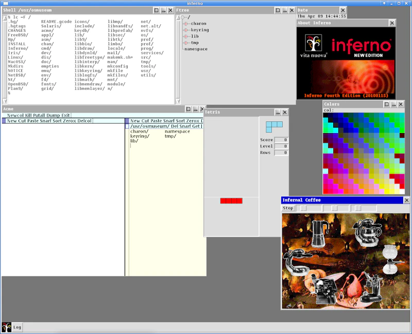Close the Date window
The image size is (412, 334).
tap(343, 10)
